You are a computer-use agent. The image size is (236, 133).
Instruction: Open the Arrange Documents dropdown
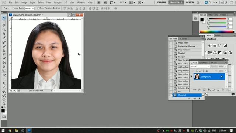[x=132, y=3]
